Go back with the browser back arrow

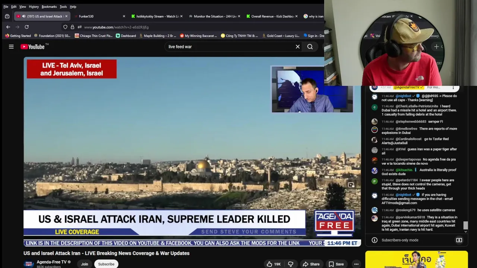tap(8, 27)
